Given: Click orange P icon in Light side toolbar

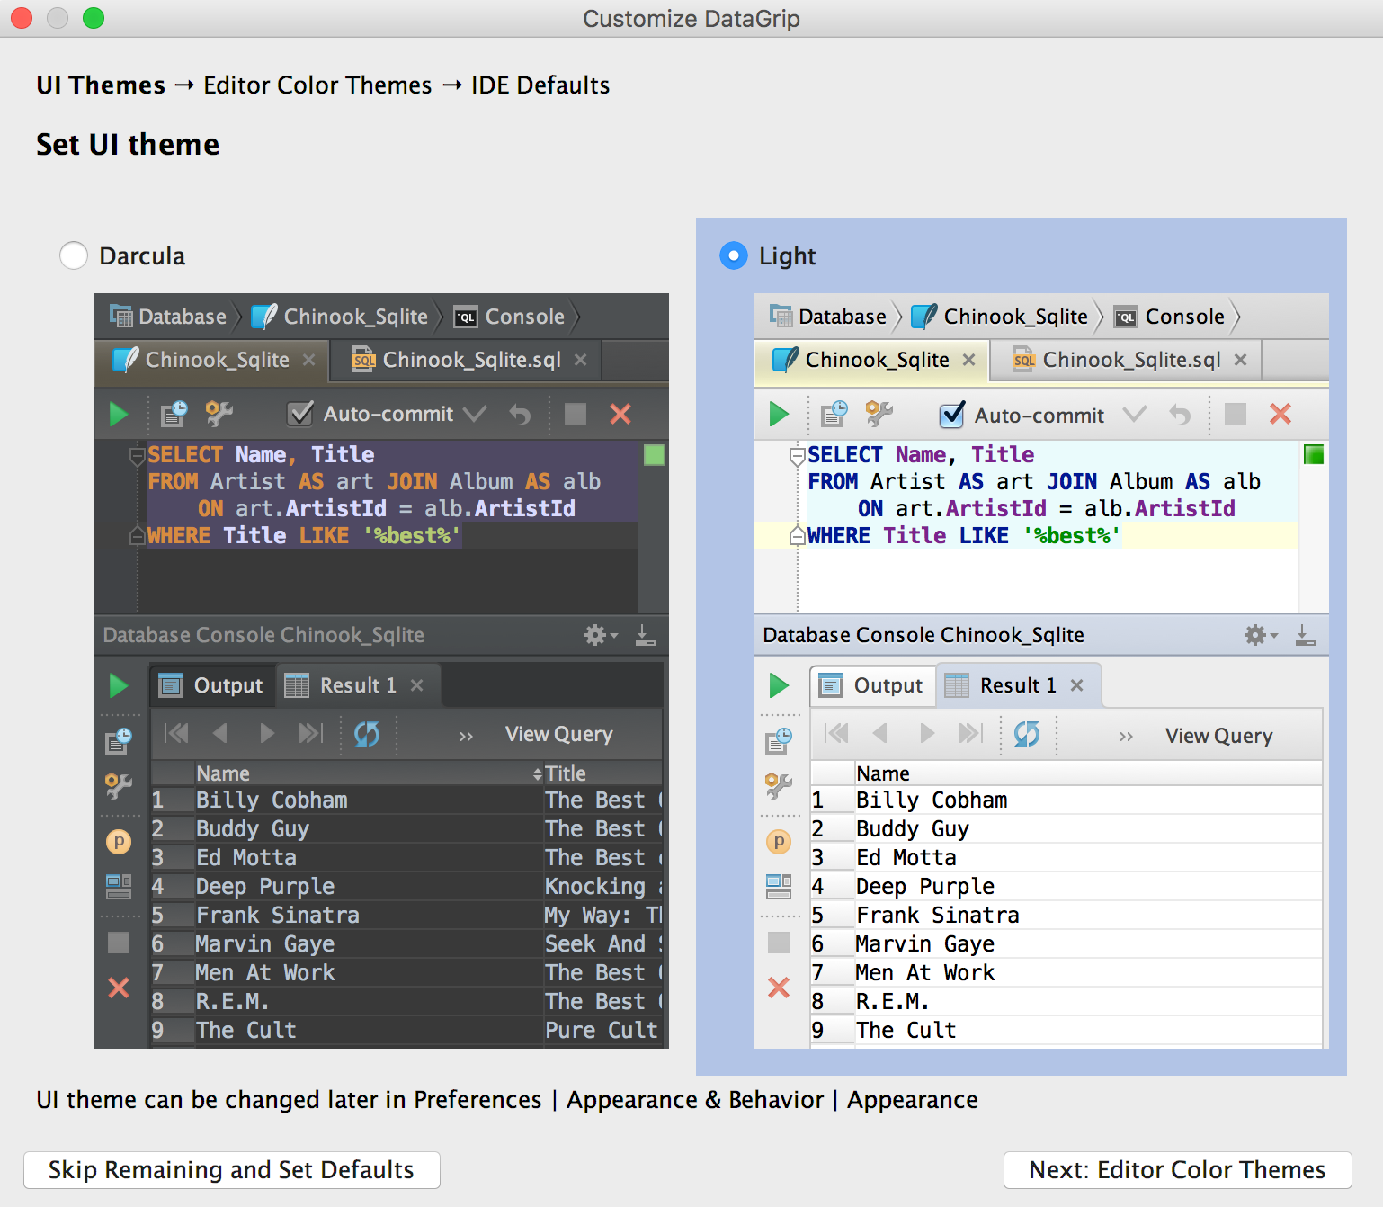Looking at the screenshot, I should pos(779,842).
